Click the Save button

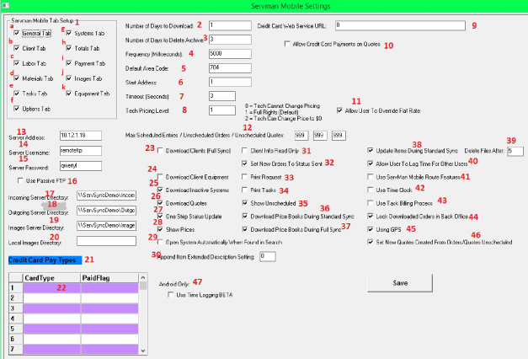coord(400,283)
